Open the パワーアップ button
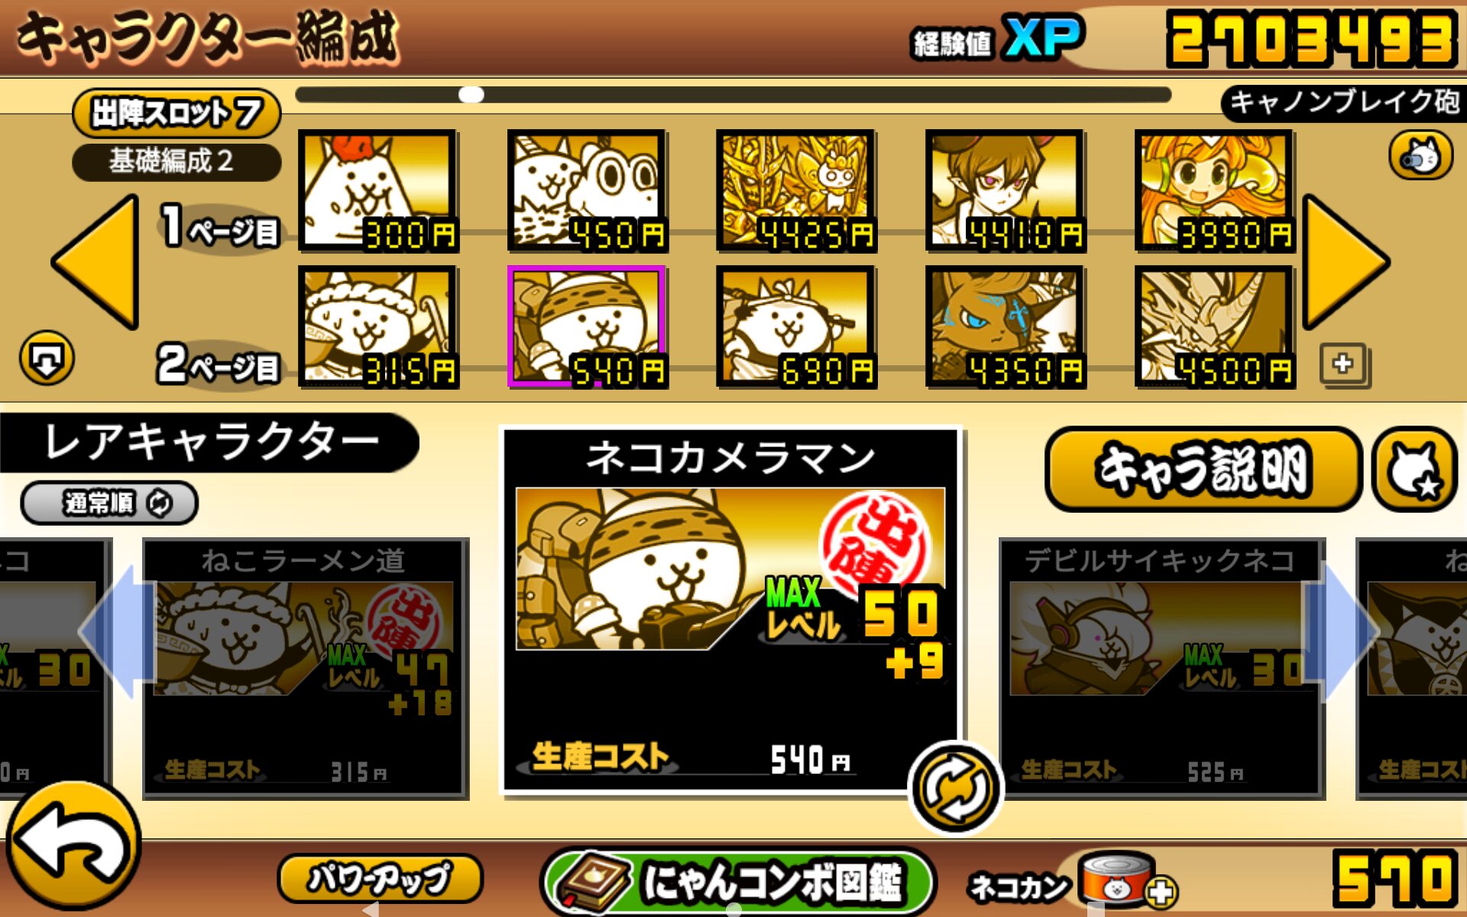Image resolution: width=1467 pixels, height=917 pixels. pos(380,878)
